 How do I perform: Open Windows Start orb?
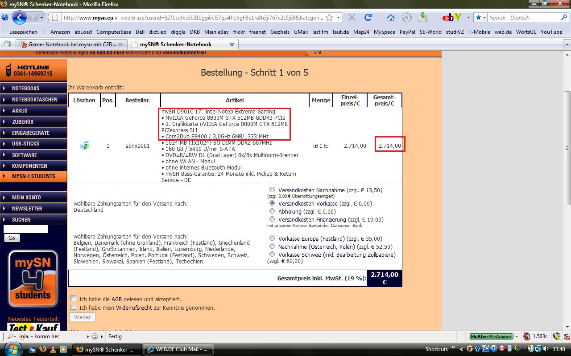12,348
